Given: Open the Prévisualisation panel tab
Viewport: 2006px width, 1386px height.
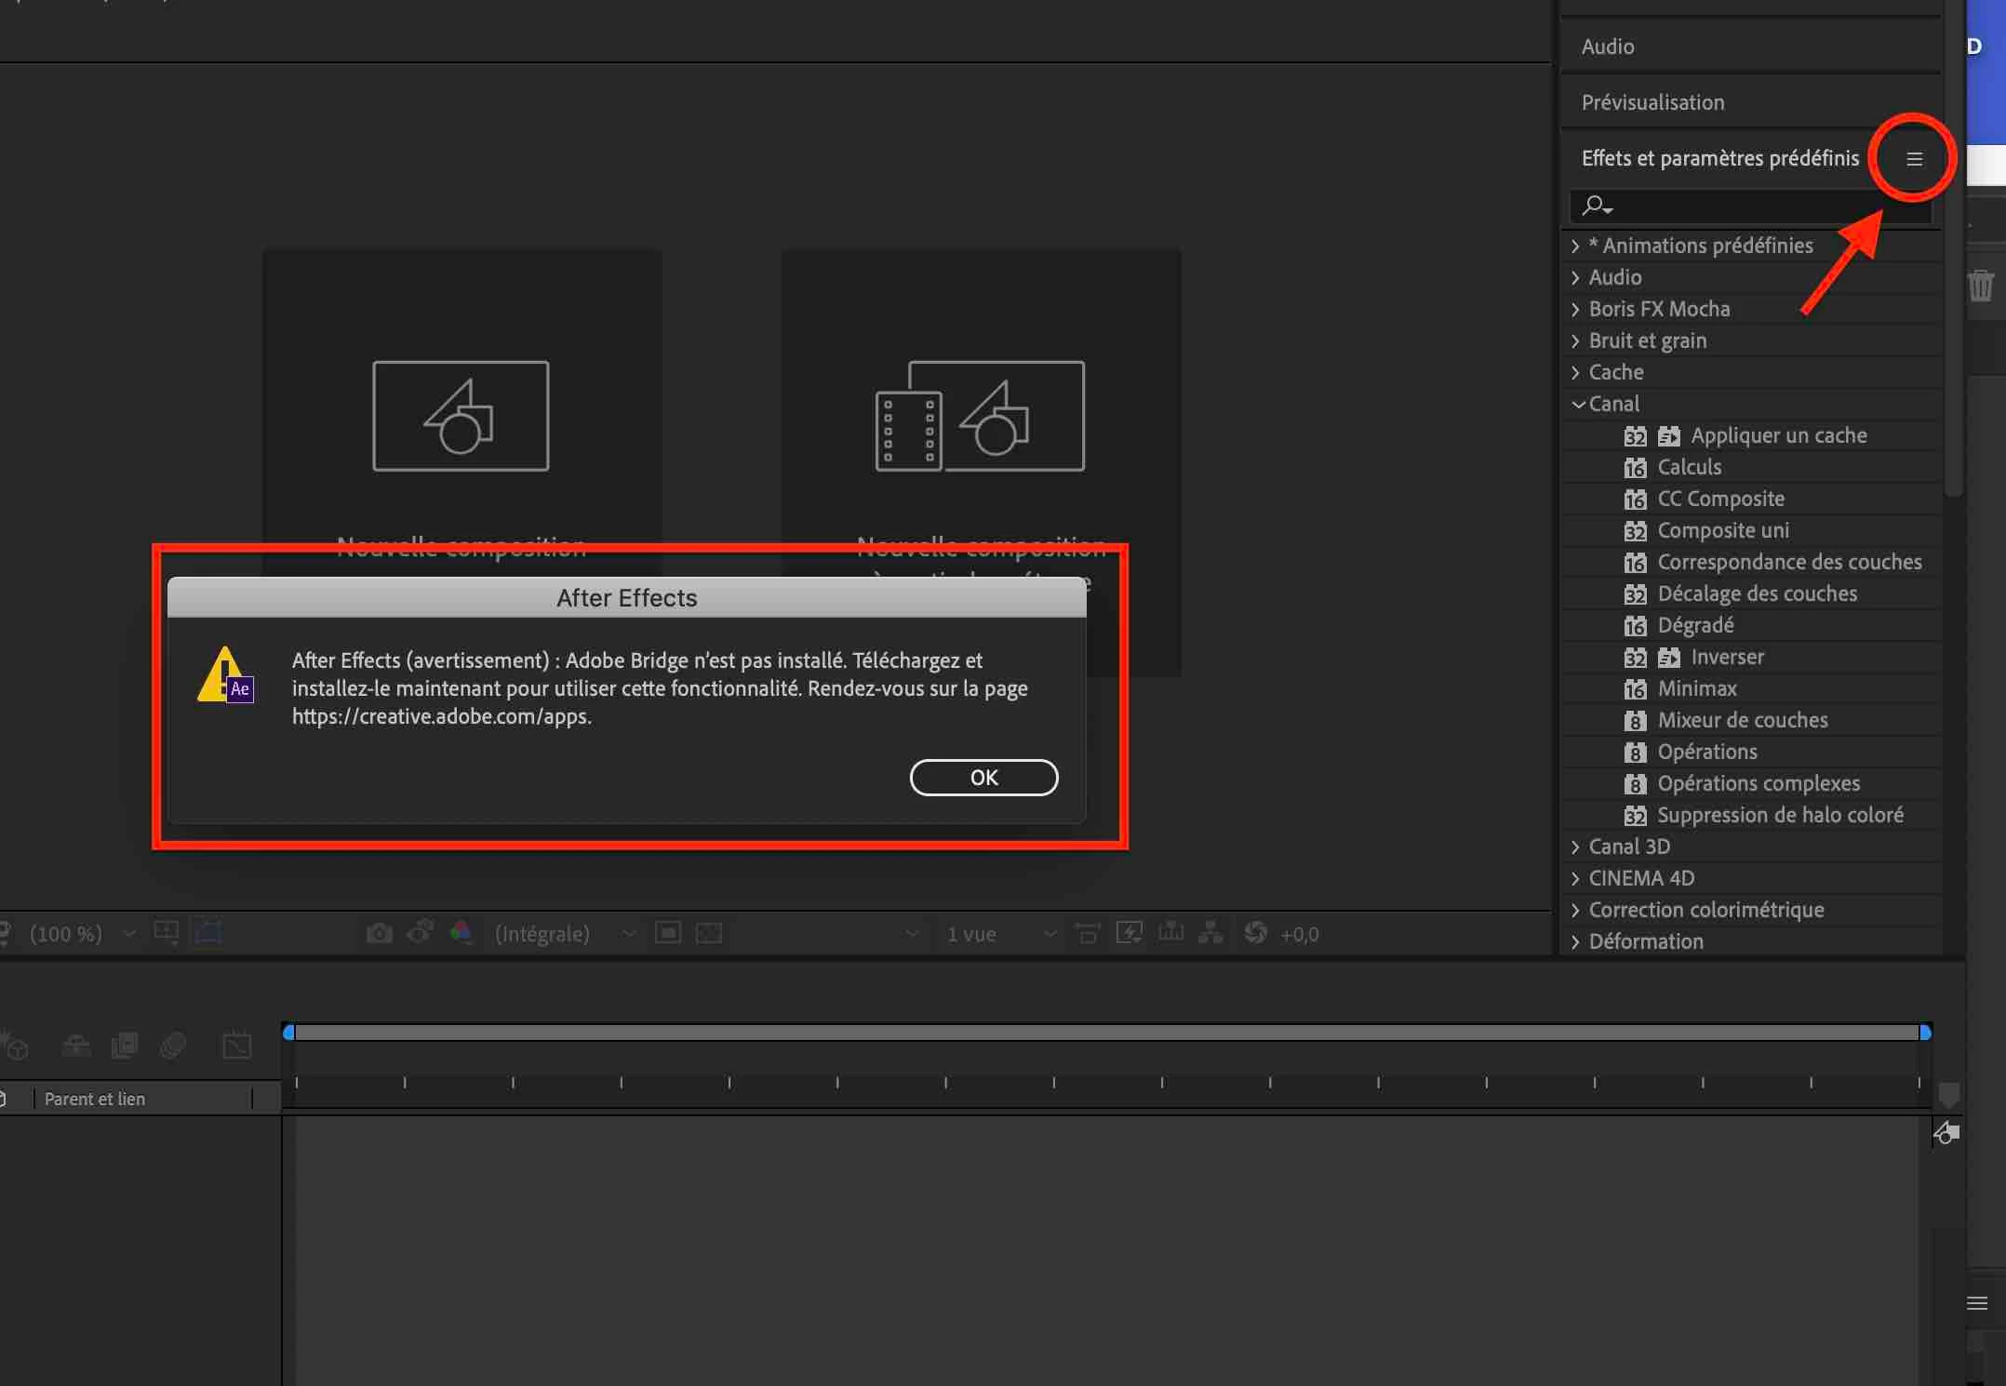Looking at the screenshot, I should point(1652,102).
